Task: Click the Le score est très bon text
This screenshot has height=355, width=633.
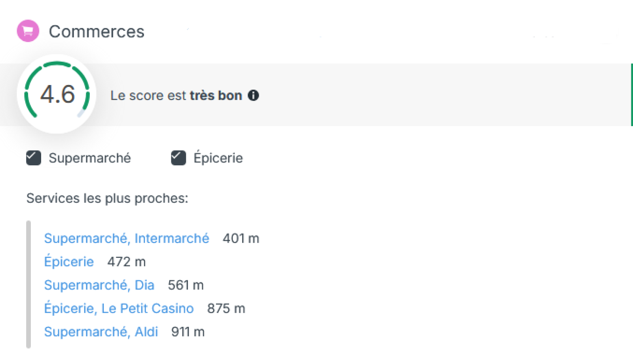Action: (176, 96)
